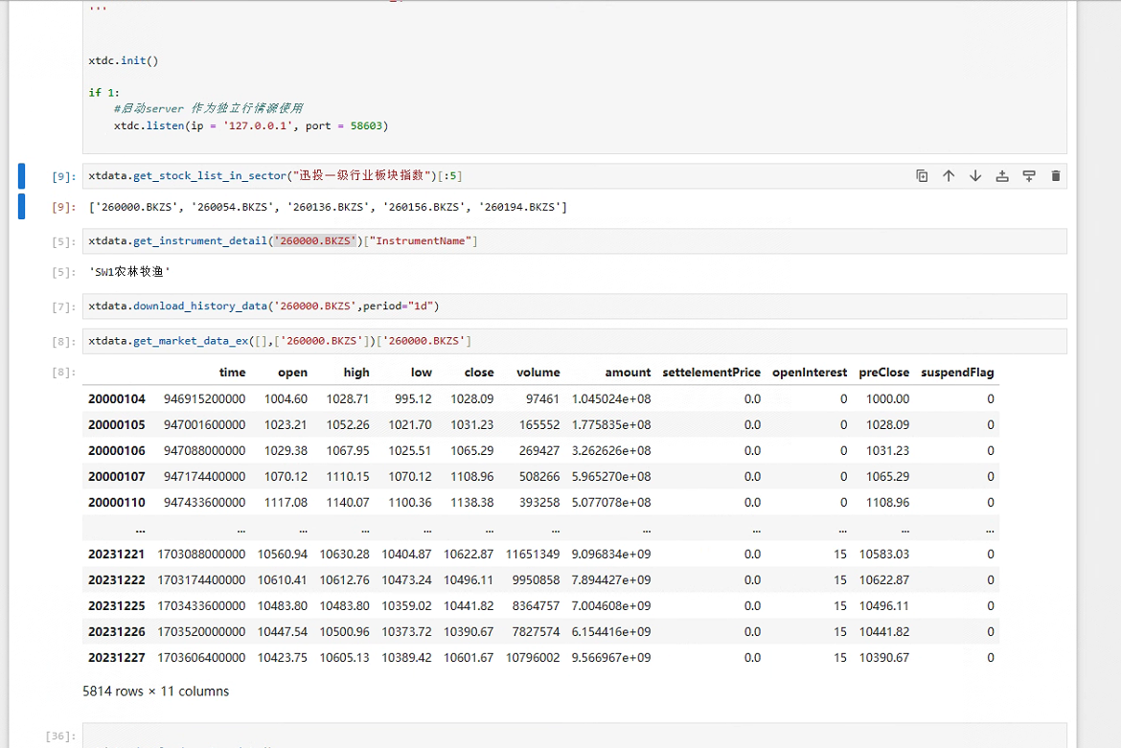Move the selected cell down

tap(975, 176)
